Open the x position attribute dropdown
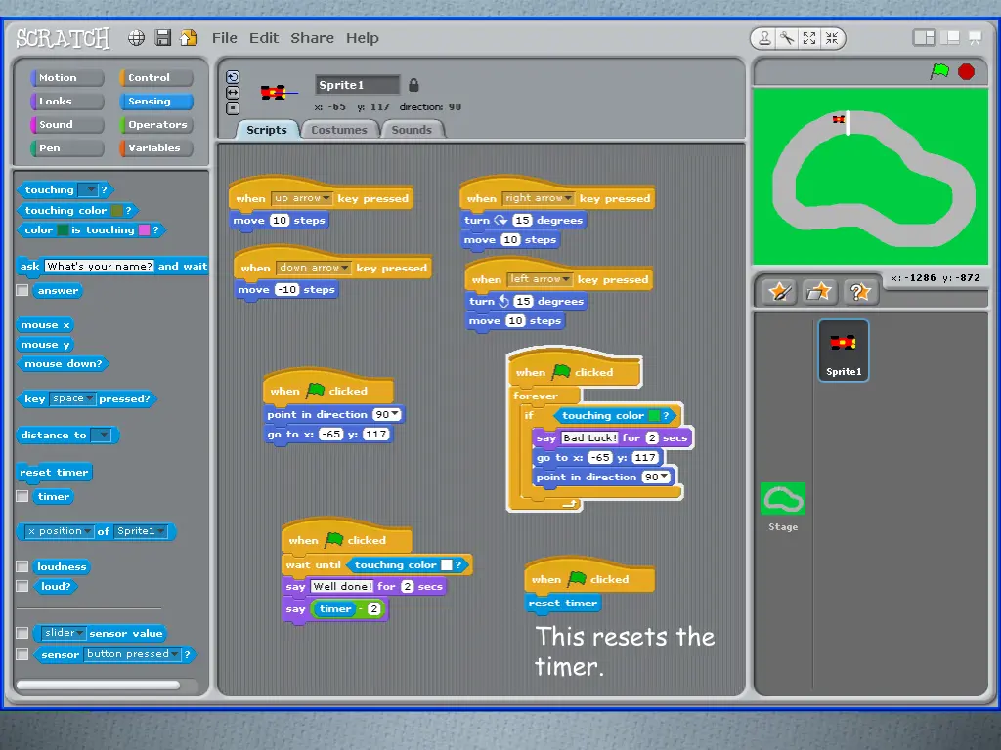 pyautogui.click(x=60, y=531)
